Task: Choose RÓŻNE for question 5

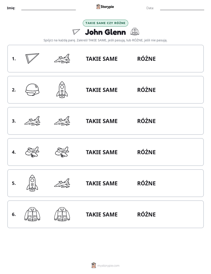Action: (x=146, y=183)
